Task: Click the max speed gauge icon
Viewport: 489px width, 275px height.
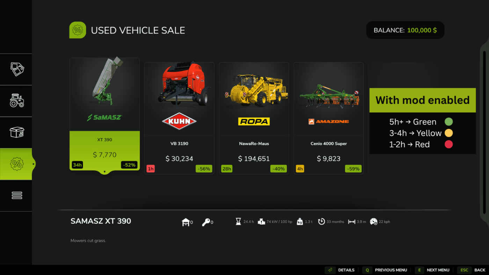Action: pos(373,222)
